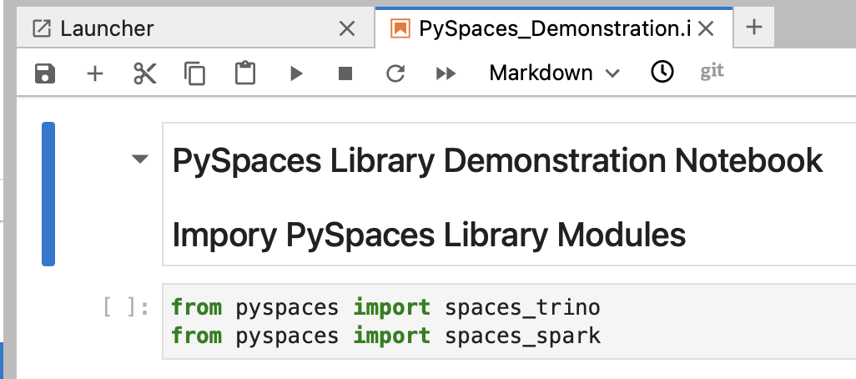This screenshot has width=856, height=379.
Task: Close the PySpaces_Demonstration notebook tab
Action: coord(705,28)
